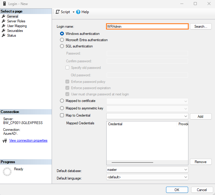Click the Script scroll icon

58,12
